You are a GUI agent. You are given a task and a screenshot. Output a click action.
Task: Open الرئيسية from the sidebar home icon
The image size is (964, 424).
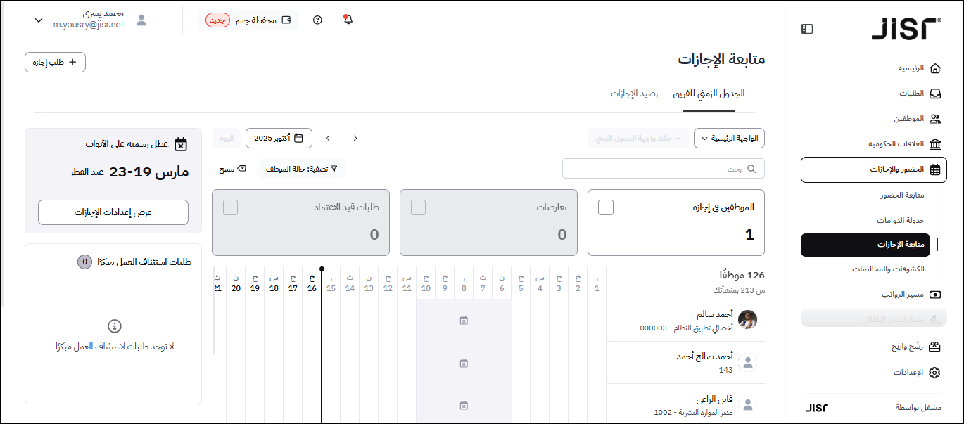(934, 68)
